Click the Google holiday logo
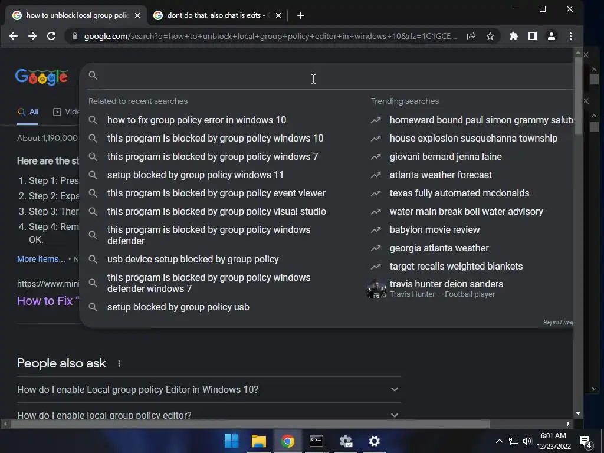Viewport: 604px width, 453px height. click(42, 77)
